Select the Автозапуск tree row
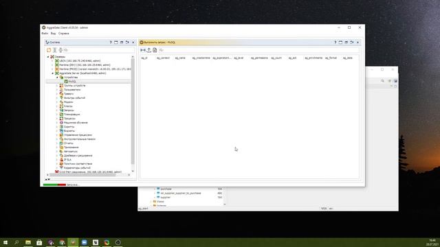The width and height of the screenshot is (440, 247). (x=69, y=151)
